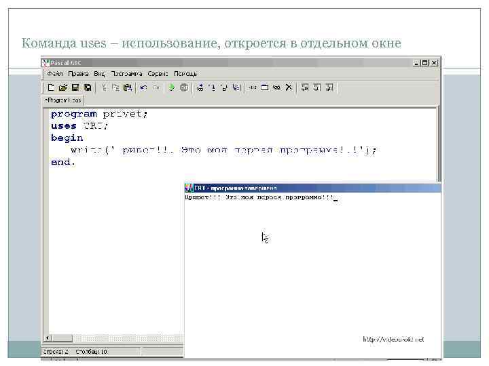Screen dimensions: 489x366
Task: Click the Paste clipboard icon
Action: pyautogui.click(x=128, y=87)
